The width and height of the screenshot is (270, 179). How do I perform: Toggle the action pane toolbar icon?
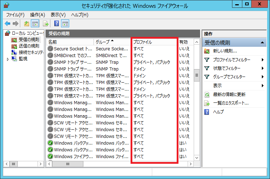point(65,23)
